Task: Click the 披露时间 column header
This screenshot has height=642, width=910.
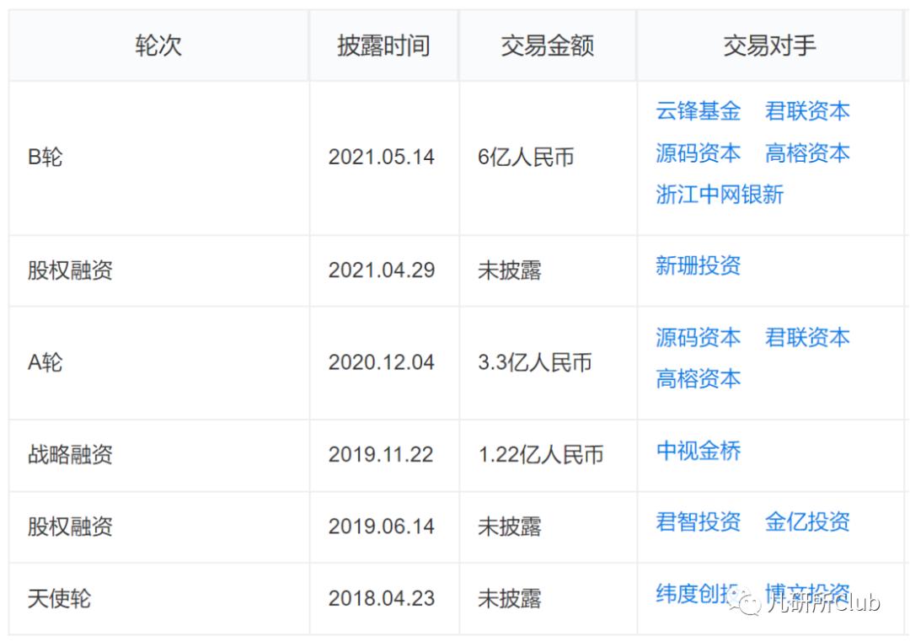Action: 383,45
